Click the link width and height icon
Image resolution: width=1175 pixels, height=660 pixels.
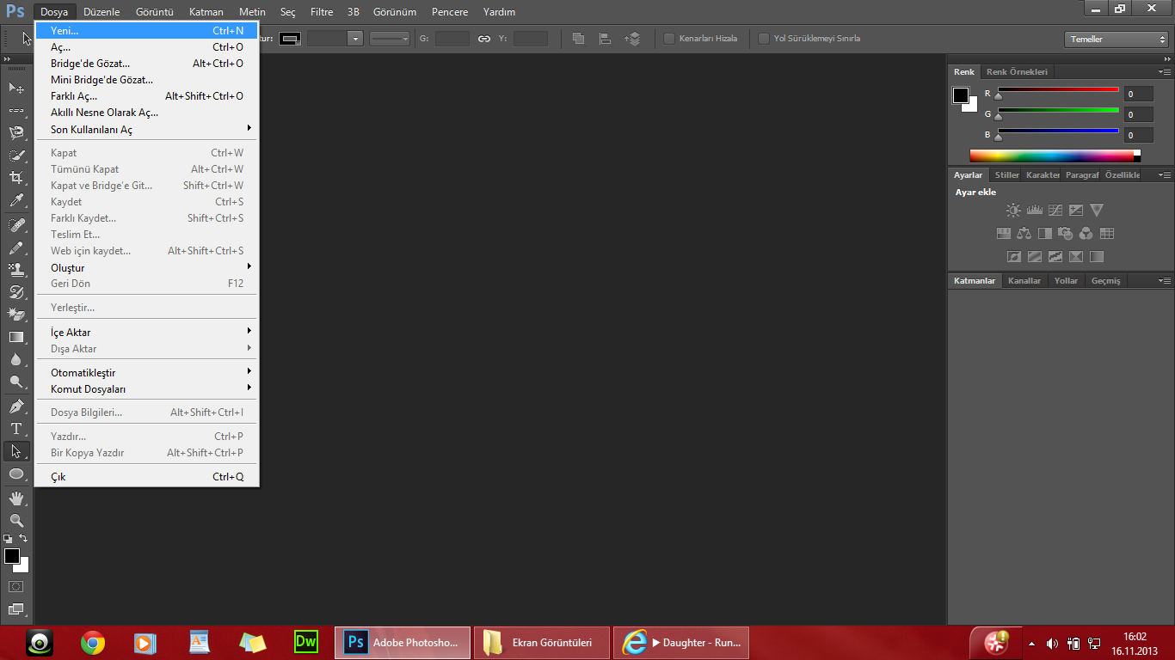click(x=484, y=39)
